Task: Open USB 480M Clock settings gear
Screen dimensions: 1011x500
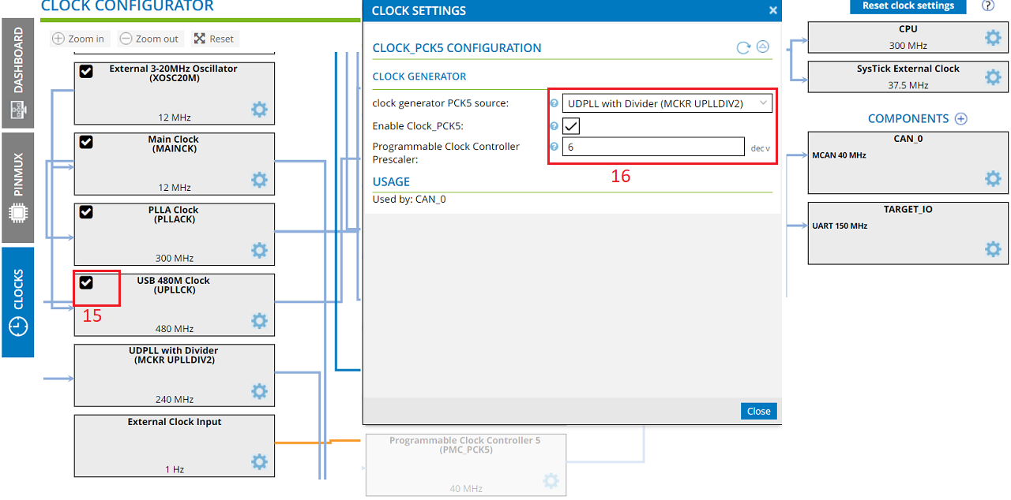Action: (259, 321)
